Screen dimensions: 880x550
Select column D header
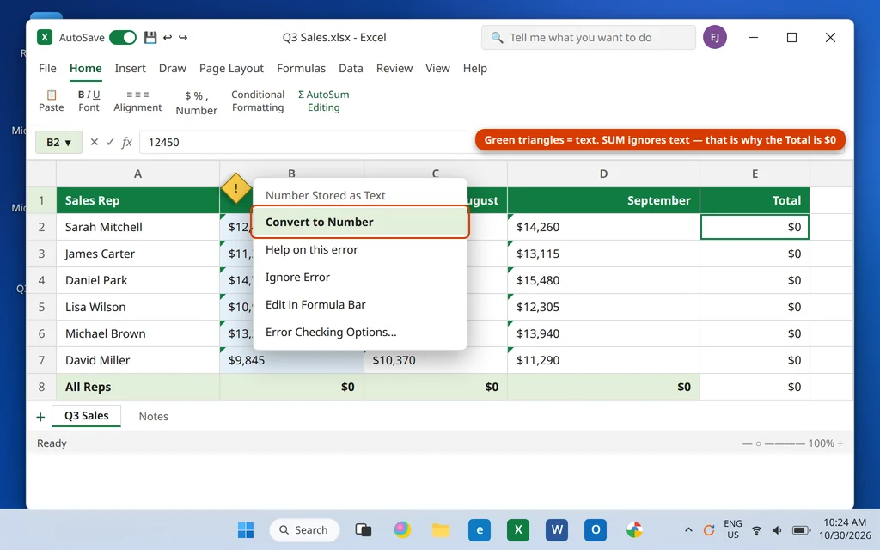pos(603,174)
